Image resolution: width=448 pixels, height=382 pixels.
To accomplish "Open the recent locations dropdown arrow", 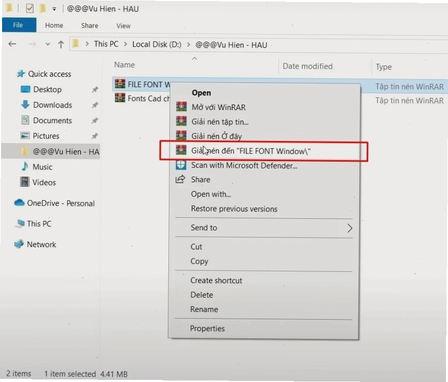I will [x=48, y=44].
